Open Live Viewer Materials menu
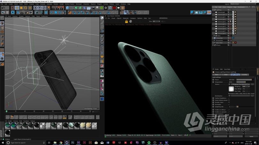 tap(126, 18)
